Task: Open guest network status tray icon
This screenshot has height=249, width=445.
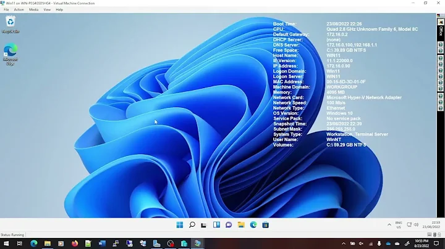Action: point(409,225)
